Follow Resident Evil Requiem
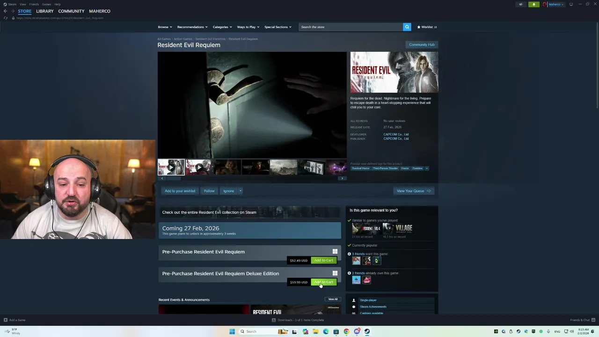 tap(209, 191)
